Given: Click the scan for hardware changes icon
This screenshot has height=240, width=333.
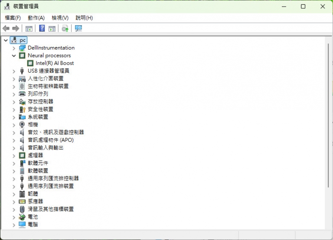Looking at the screenshot, I should point(78,28).
